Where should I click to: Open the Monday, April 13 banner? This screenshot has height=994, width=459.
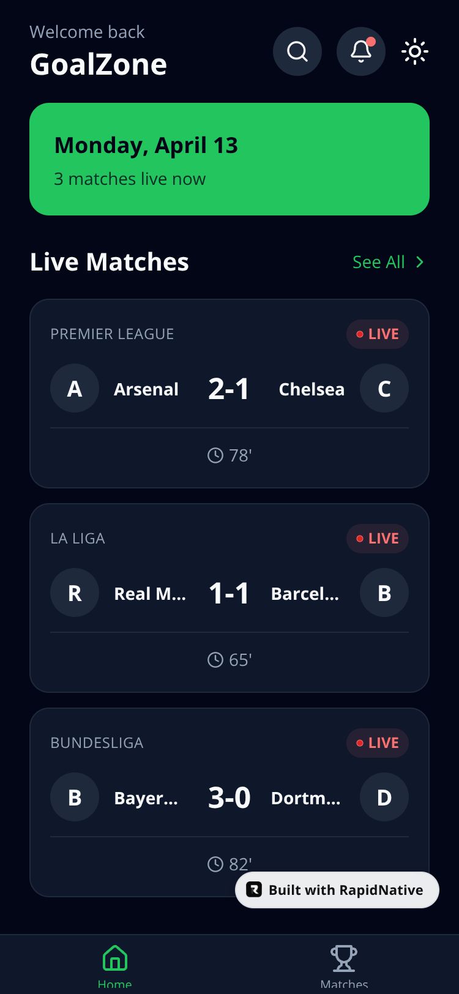(x=229, y=159)
